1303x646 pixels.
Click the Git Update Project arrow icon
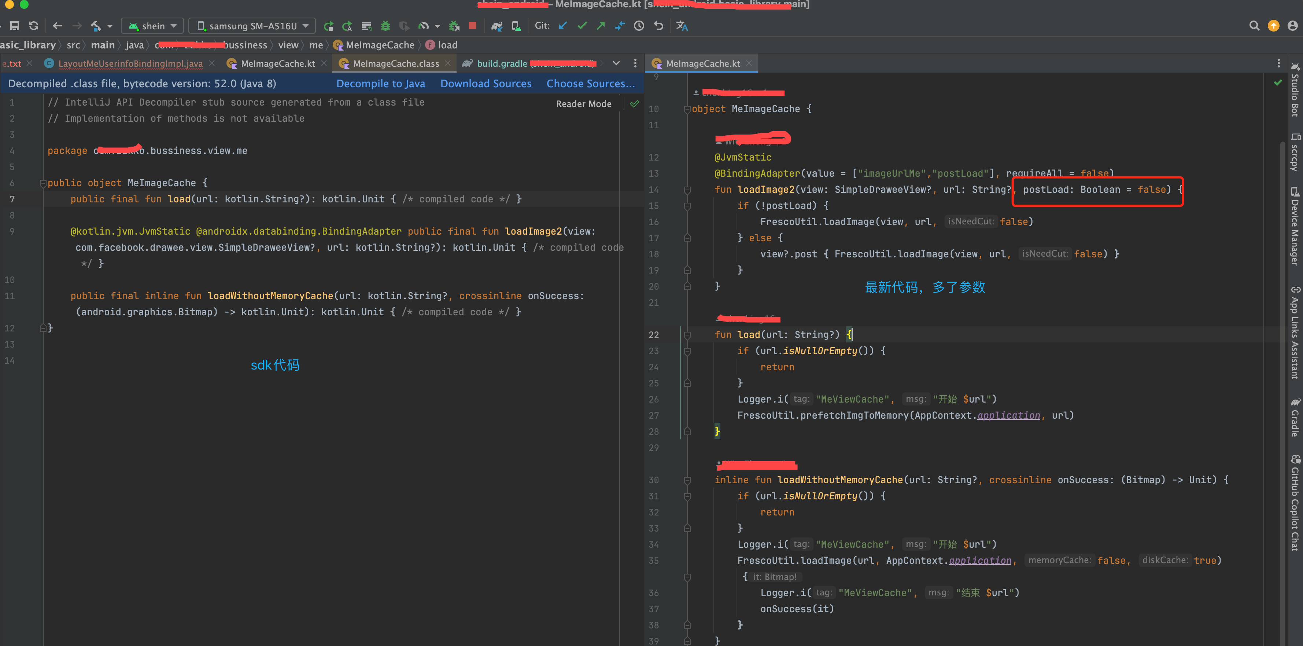pyautogui.click(x=563, y=26)
